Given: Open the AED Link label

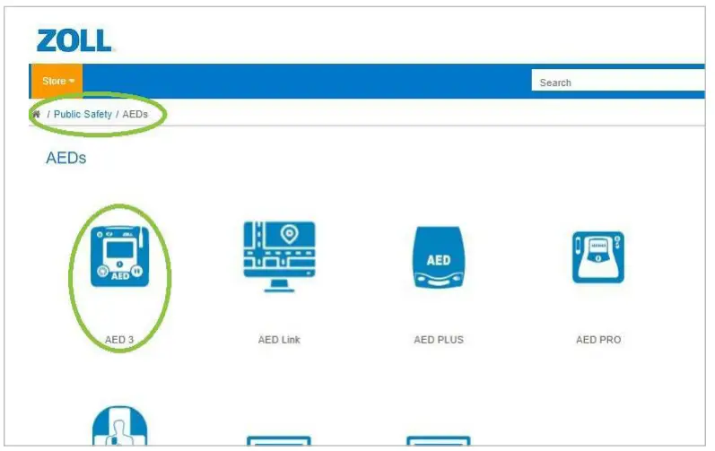Looking at the screenshot, I should coord(279,340).
